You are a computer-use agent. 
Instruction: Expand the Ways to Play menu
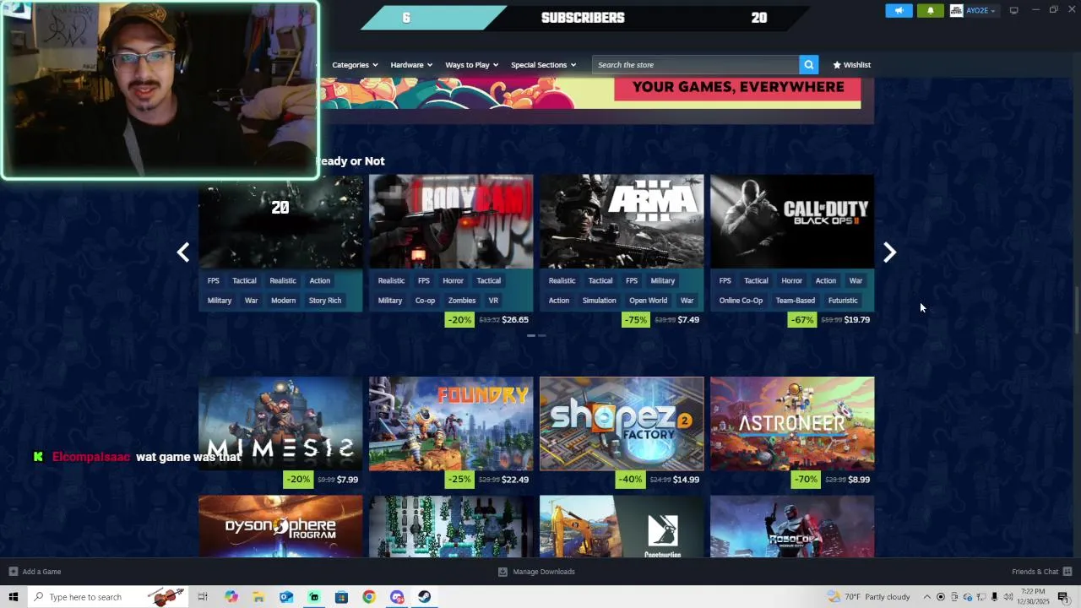tap(471, 65)
